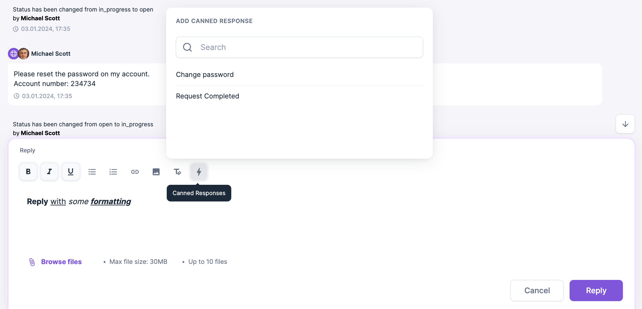The width and height of the screenshot is (642, 309).
Task: Cancel the reply draft
Action: tap(537, 291)
